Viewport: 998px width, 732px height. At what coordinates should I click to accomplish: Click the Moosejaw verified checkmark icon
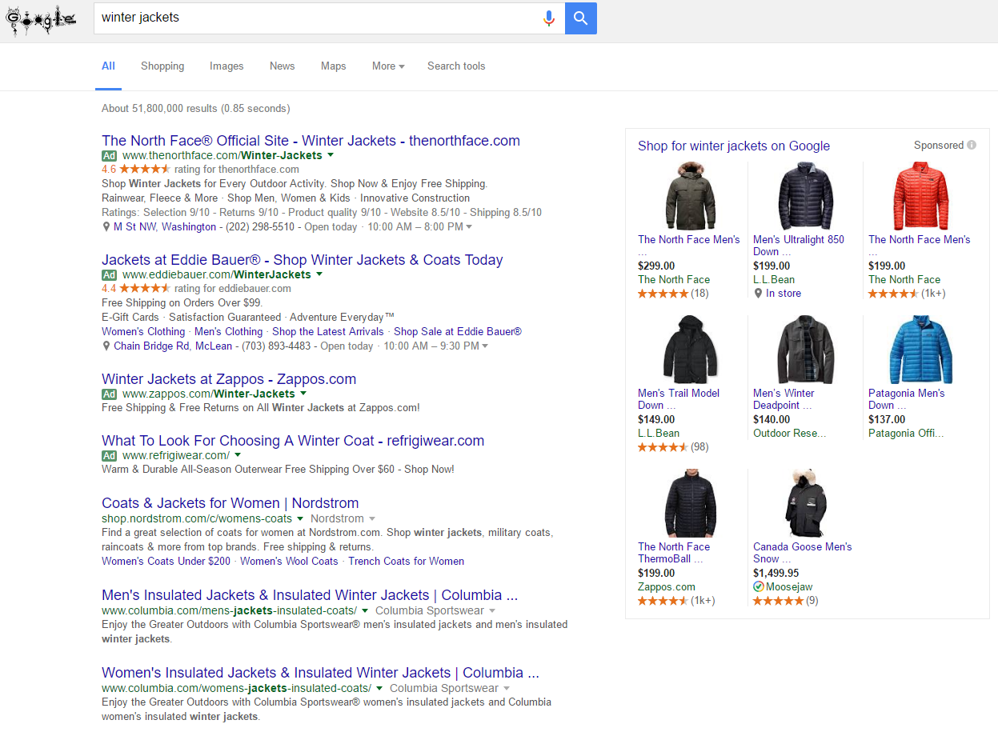tap(758, 587)
